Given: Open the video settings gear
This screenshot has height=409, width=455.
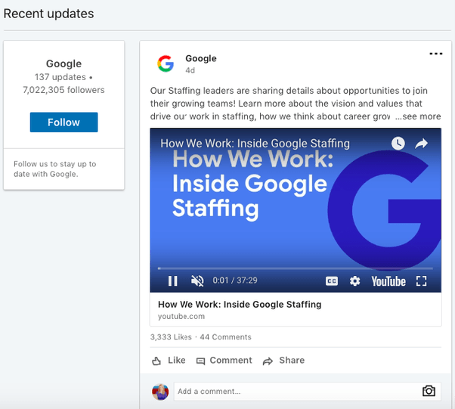Looking at the screenshot, I should [354, 281].
